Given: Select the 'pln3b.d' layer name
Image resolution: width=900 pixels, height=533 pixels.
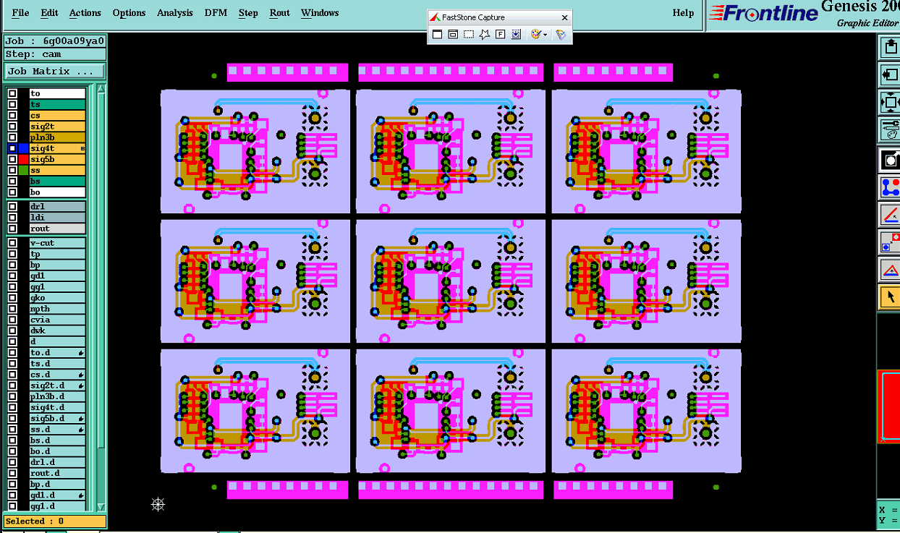Looking at the screenshot, I should [57, 396].
